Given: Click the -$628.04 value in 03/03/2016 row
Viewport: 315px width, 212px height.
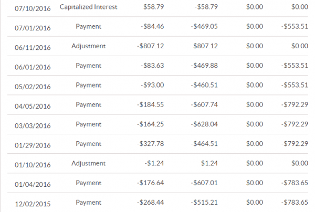Looking at the screenshot, I should tap(204, 124).
